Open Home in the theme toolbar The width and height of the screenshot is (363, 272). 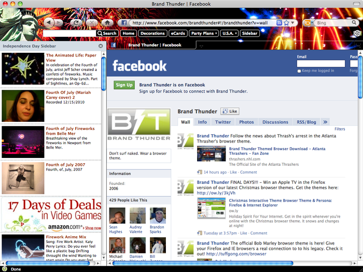(129, 33)
